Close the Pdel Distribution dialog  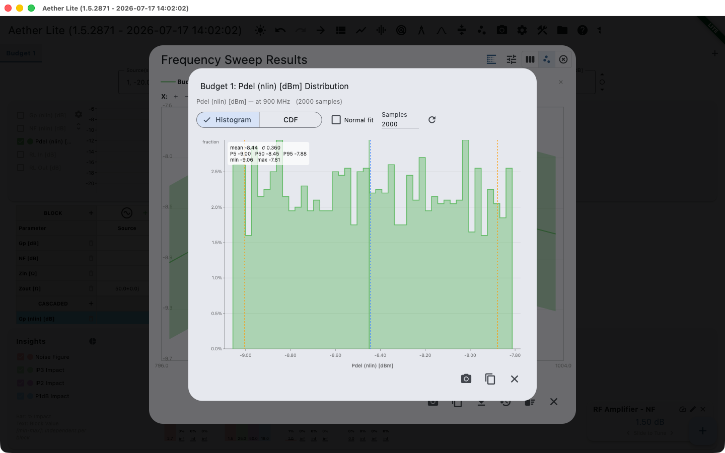(514, 379)
